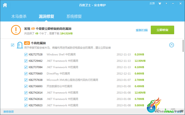Screen dimensions: 185x115
Task: Minimize the 百度卫士 window
Action: tap(173, 3)
